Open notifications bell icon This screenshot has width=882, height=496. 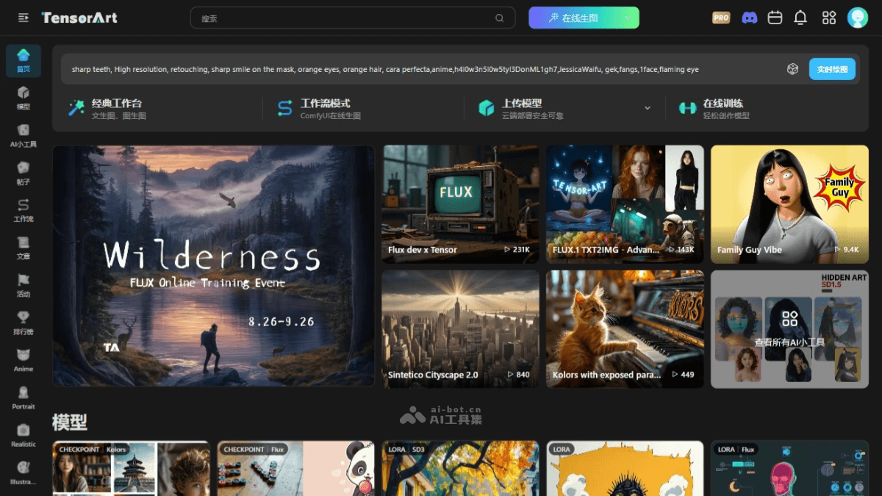click(x=800, y=18)
